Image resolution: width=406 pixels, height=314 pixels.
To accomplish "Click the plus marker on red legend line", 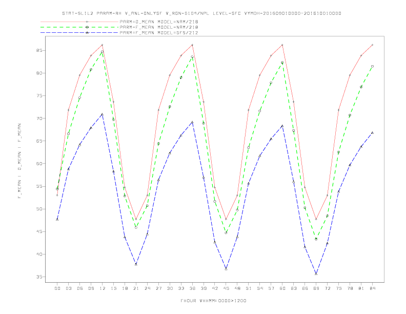I will 87,22.
